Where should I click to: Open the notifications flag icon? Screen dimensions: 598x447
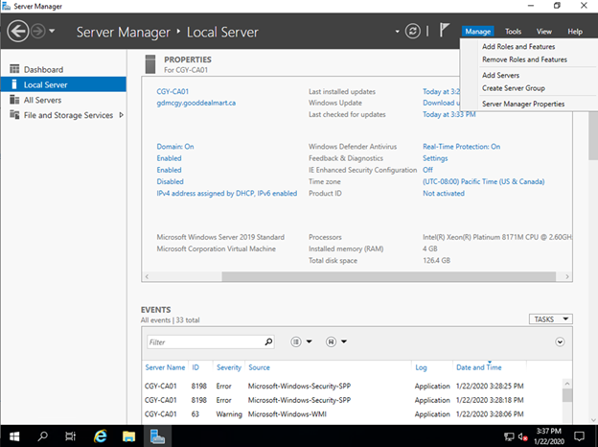[444, 30]
